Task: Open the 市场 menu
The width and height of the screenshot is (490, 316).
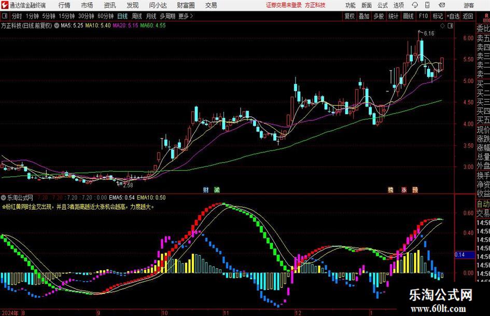Action: click(87, 5)
